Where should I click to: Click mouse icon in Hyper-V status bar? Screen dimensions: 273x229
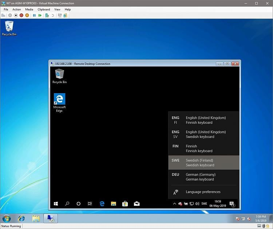(x=264, y=226)
